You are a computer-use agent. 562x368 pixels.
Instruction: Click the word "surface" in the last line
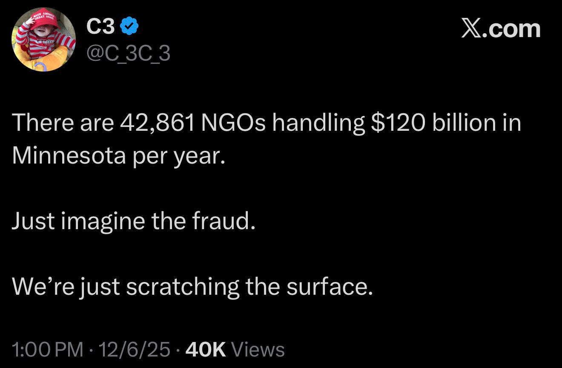(326, 287)
